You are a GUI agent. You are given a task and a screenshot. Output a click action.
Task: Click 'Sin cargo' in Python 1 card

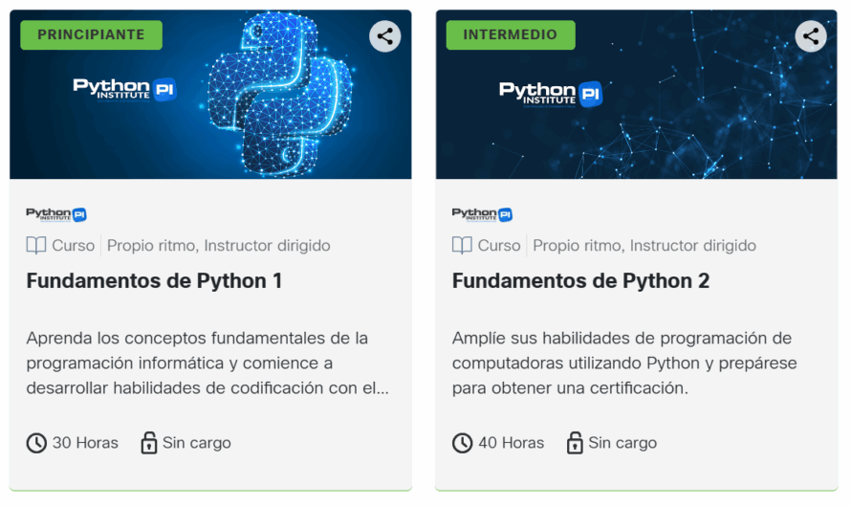coord(196,443)
